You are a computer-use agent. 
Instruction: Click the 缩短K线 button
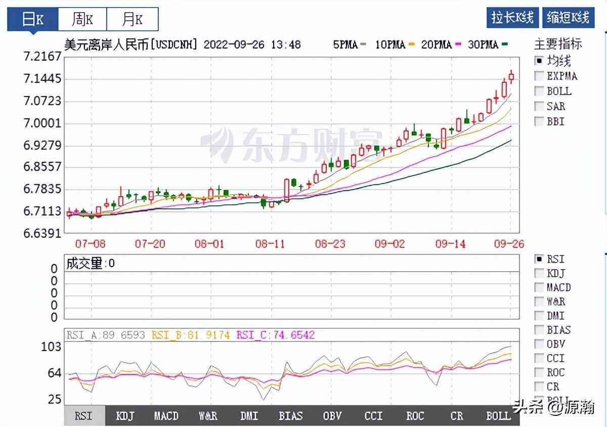pos(568,18)
